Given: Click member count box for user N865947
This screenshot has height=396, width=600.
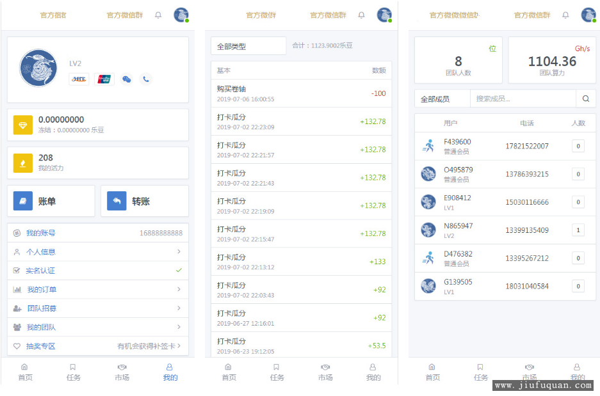Looking at the screenshot, I should coord(578,230).
